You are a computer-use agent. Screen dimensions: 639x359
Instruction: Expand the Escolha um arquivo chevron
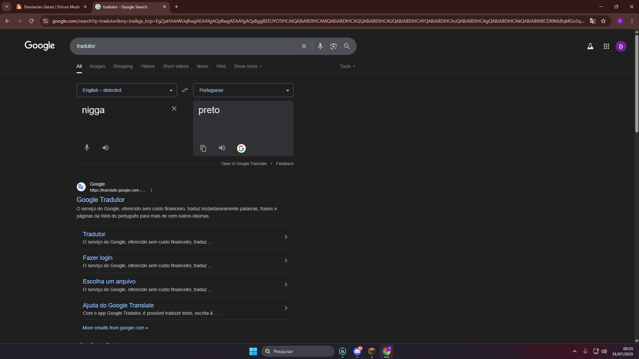[286, 284]
